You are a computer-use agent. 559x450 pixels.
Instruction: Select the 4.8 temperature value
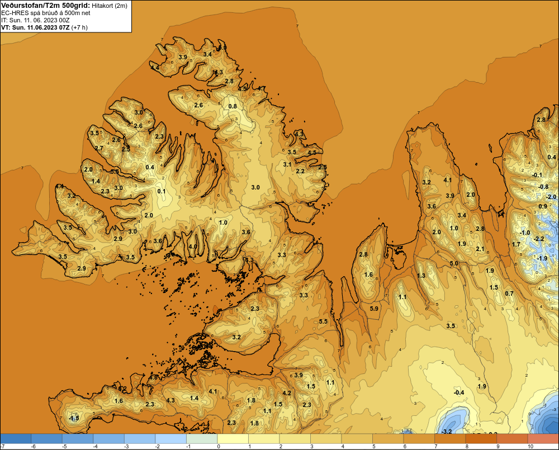click(154, 377)
